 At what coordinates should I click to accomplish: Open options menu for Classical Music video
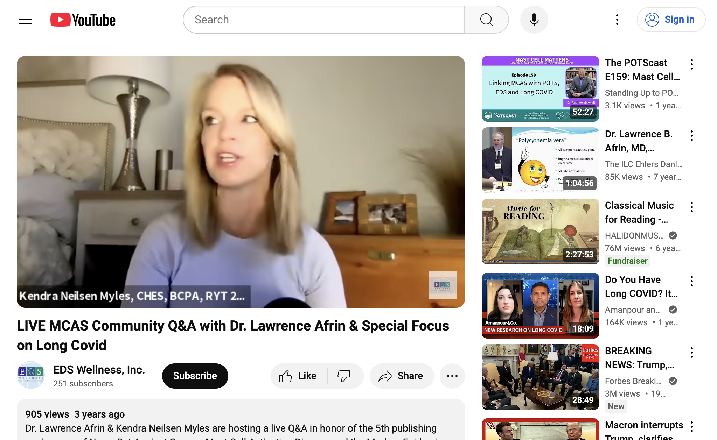coord(692,207)
